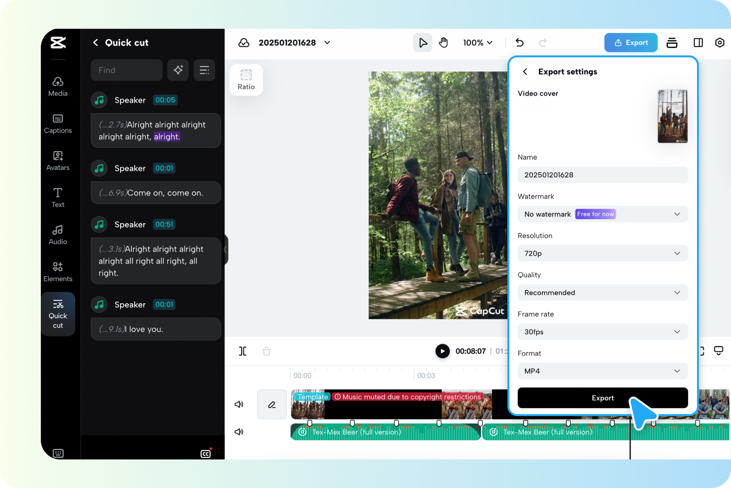
Task: Toggle the CC captions icon
Action: point(206,453)
